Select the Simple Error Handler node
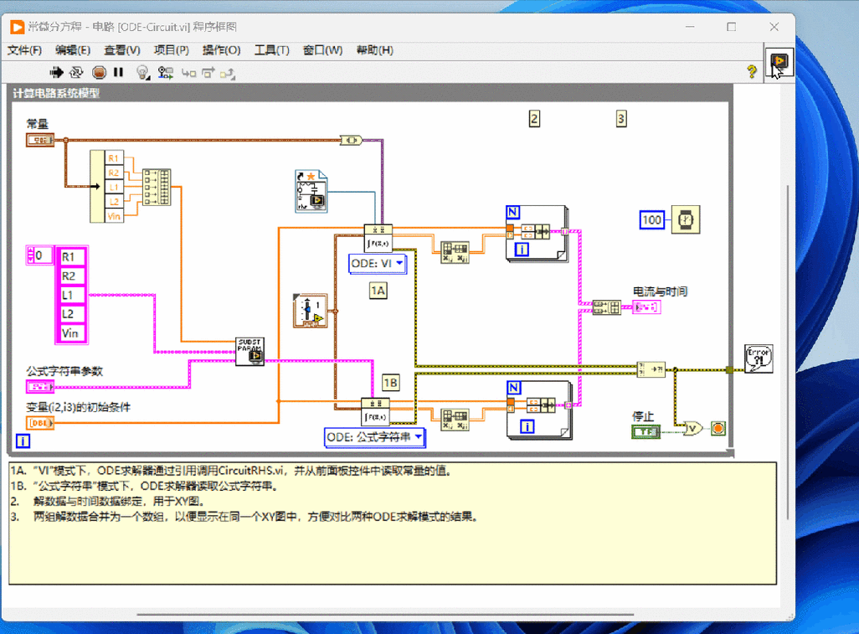This screenshot has width=859, height=634. (x=758, y=358)
